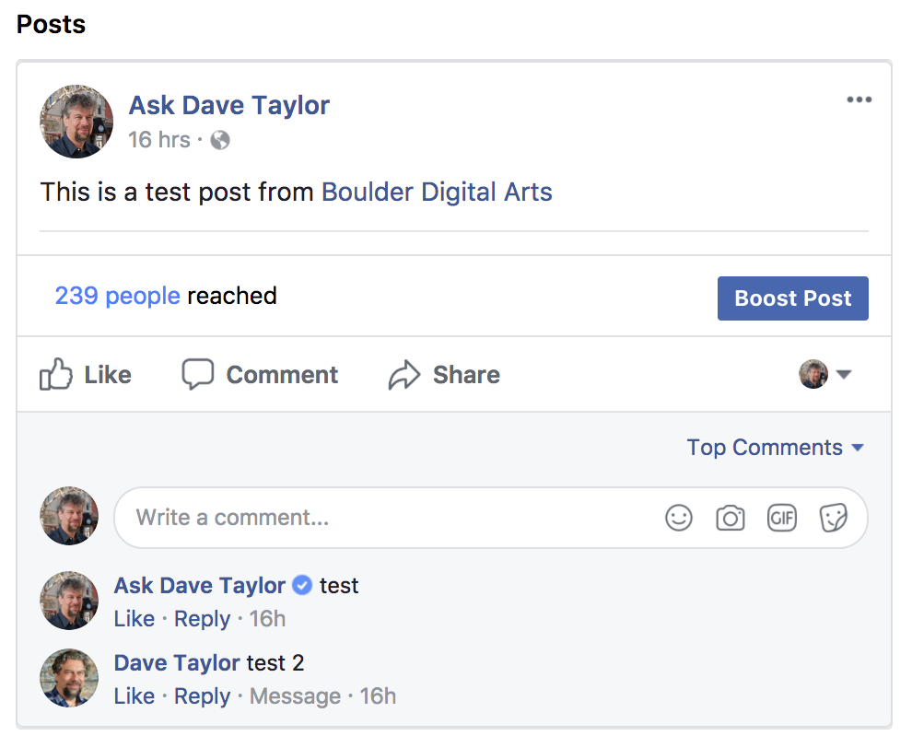Image resolution: width=912 pixels, height=736 pixels.
Task: Click the Posts section heading
Action: pos(52,25)
